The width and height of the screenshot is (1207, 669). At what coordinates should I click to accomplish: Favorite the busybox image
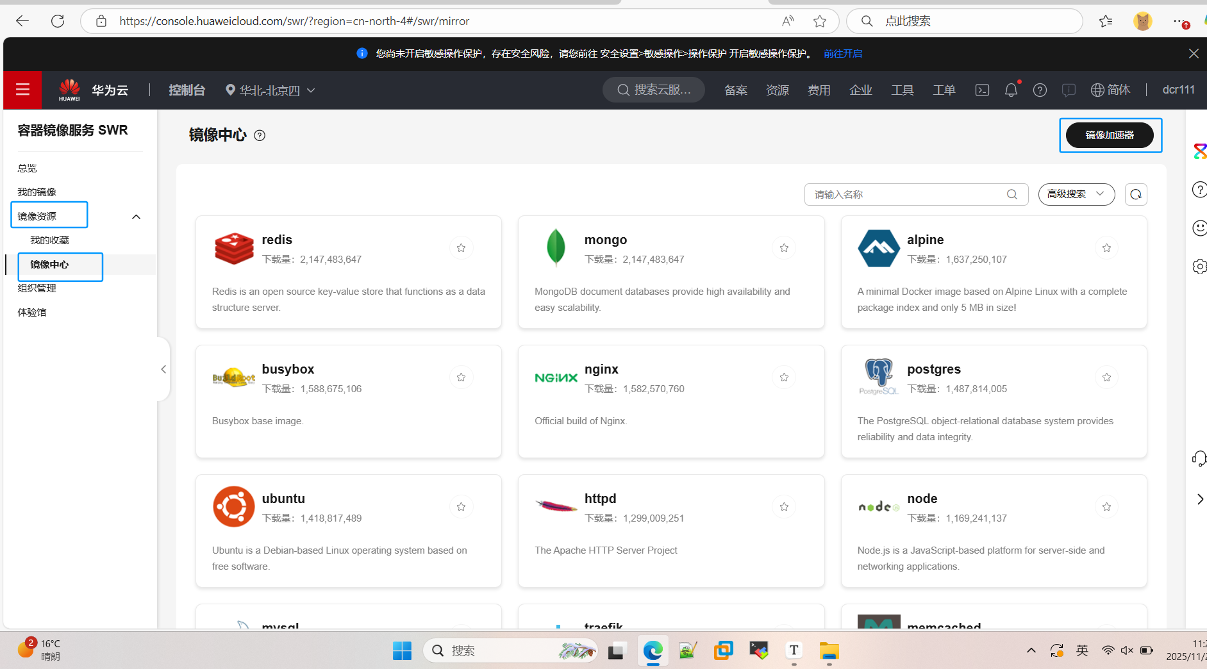pyautogui.click(x=461, y=377)
